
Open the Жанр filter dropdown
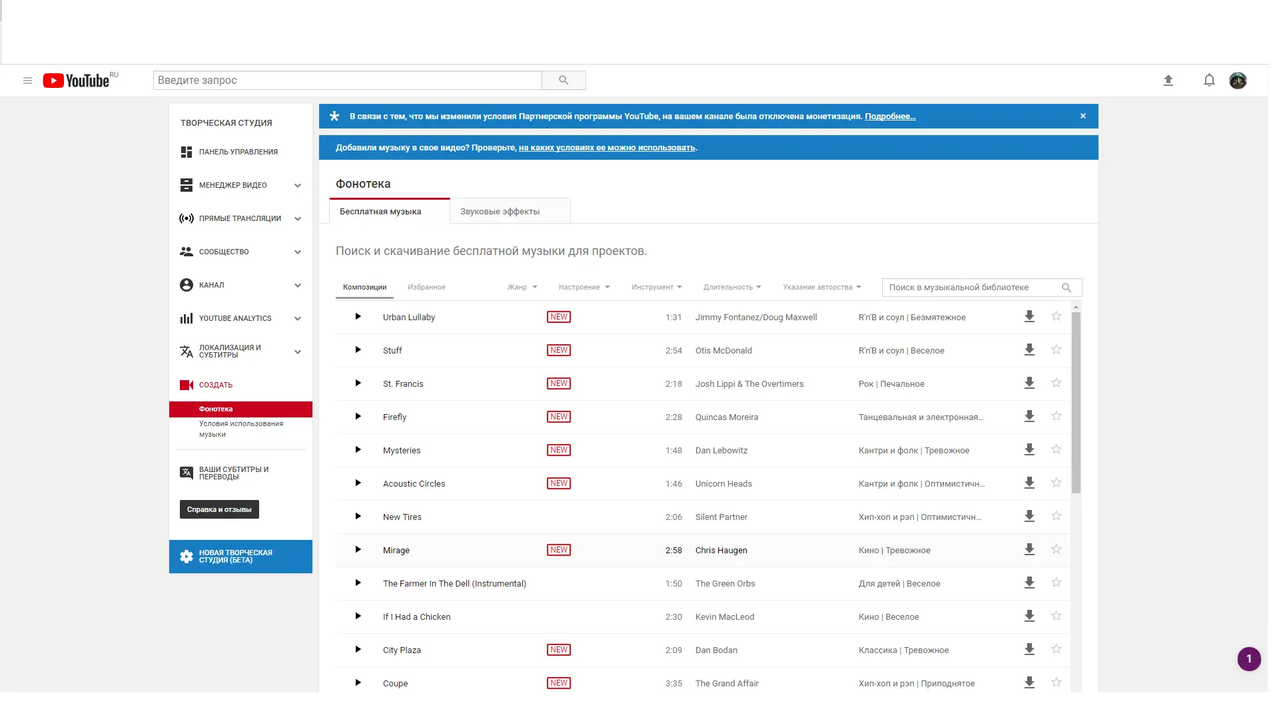(x=522, y=288)
